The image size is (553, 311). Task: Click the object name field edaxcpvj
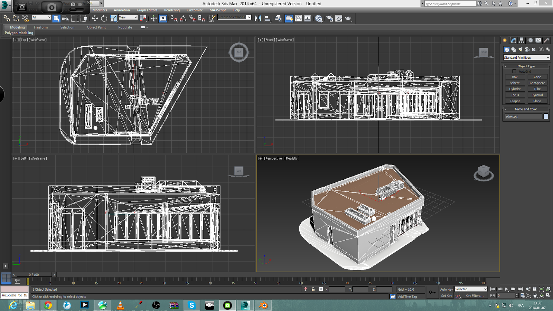click(x=523, y=116)
